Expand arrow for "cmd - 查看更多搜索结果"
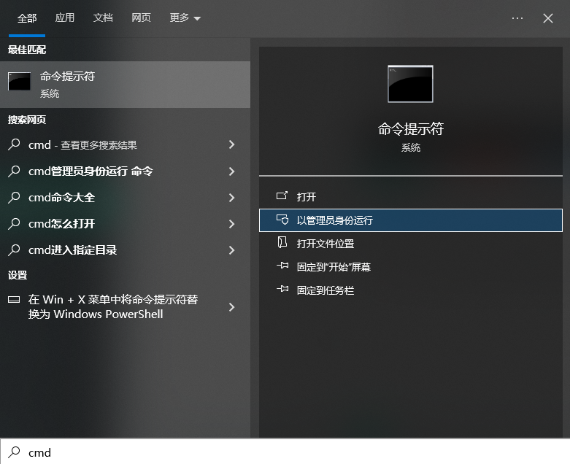 coord(231,145)
